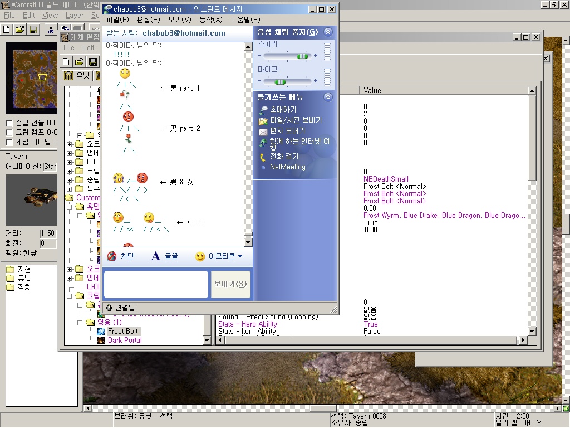Open the Layer menu in World Editor
The width and height of the screenshot is (570, 428).
[75, 16]
